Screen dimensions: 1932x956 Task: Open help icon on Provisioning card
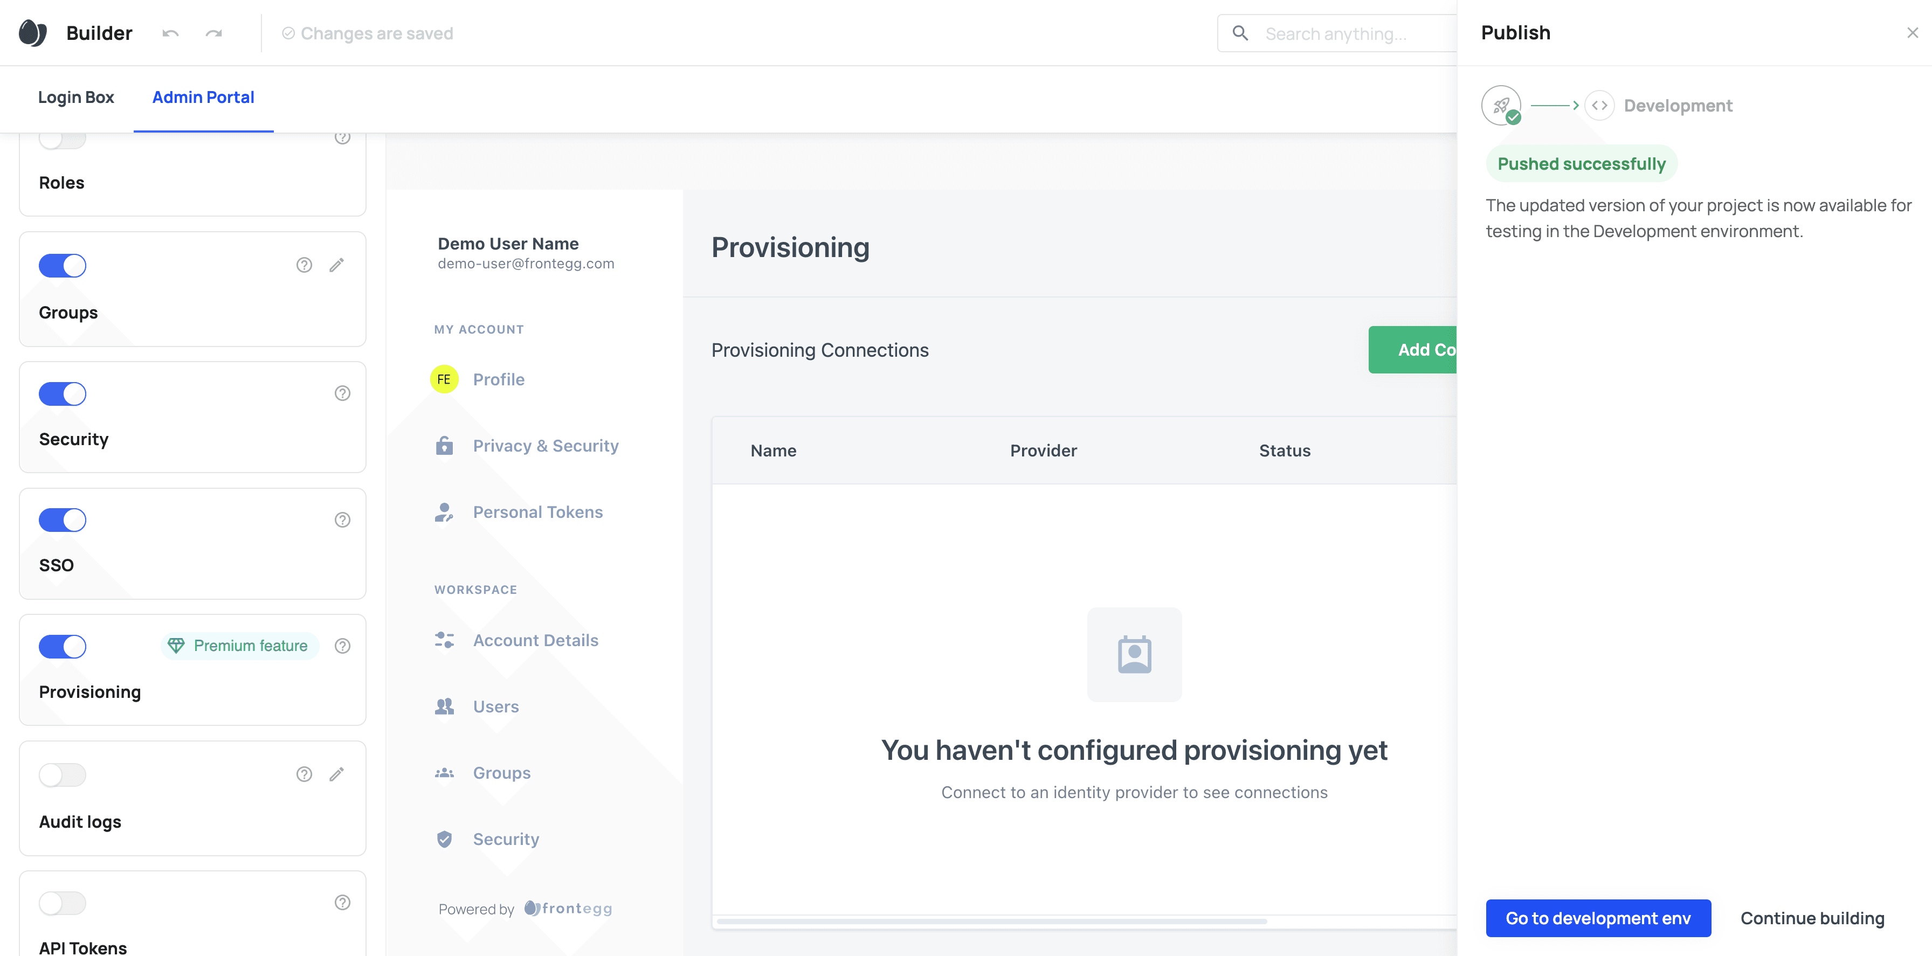[342, 646]
